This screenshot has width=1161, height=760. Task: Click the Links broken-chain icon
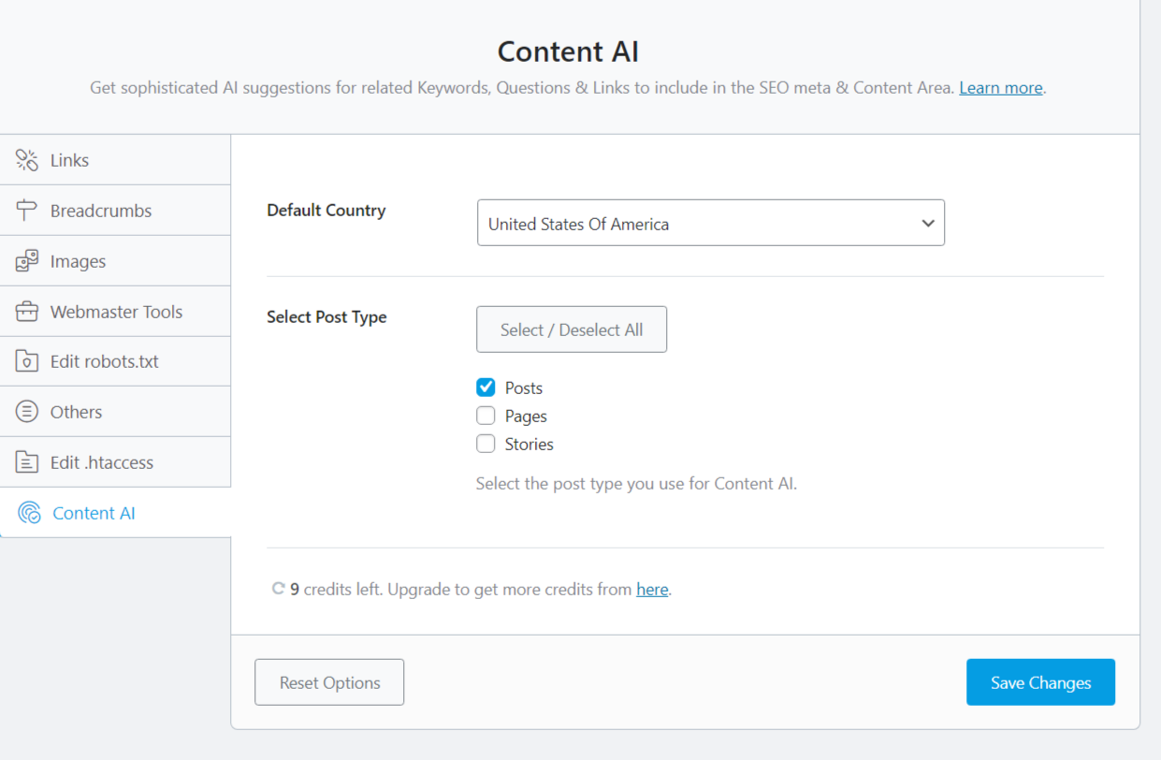[x=27, y=160]
